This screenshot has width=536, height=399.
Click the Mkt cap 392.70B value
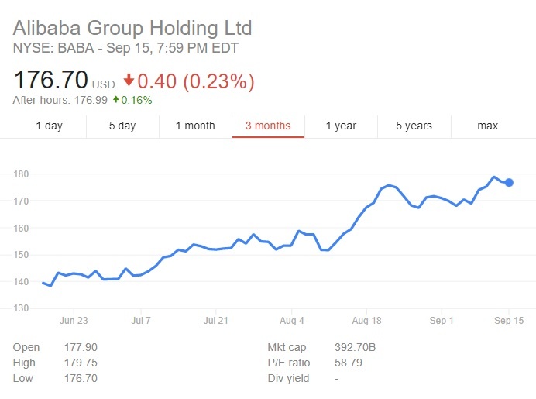point(354,347)
